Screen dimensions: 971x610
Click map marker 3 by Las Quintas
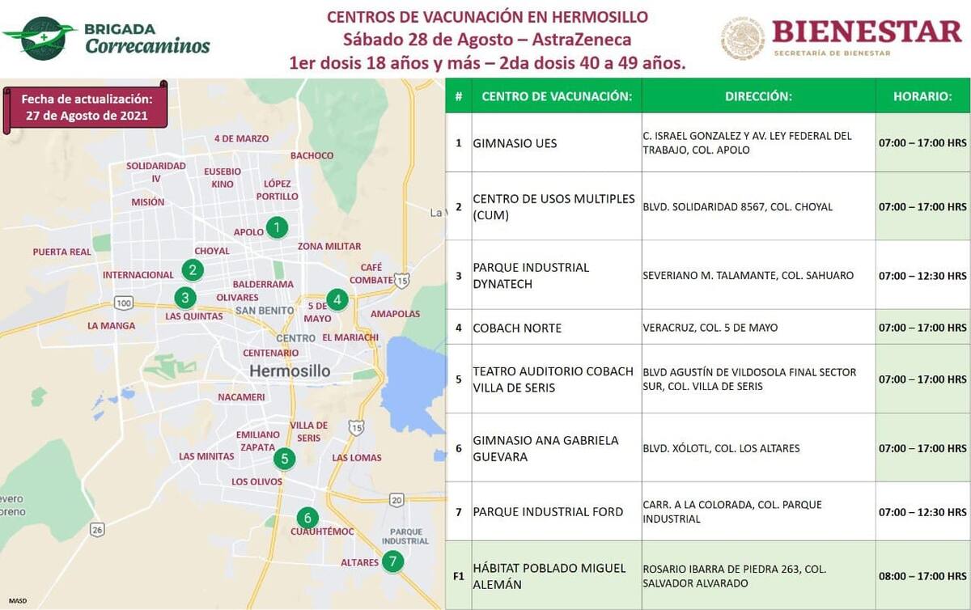[185, 298]
